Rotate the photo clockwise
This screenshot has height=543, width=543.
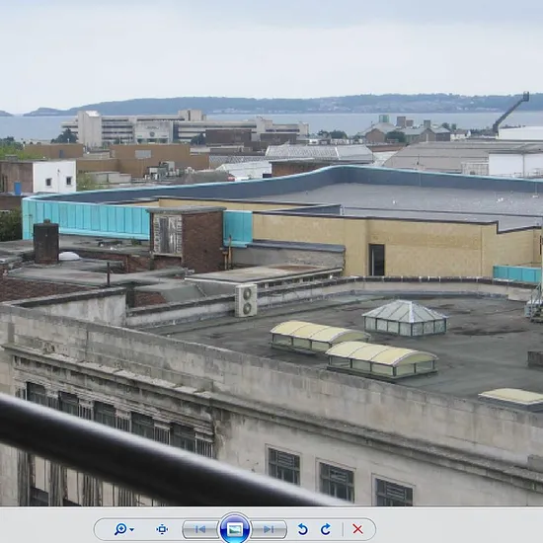pos(326,529)
